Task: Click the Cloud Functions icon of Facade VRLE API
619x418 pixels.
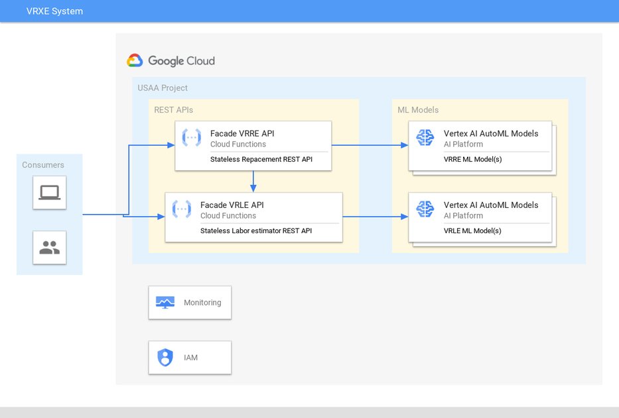Action: pyautogui.click(x=182, y=209)
